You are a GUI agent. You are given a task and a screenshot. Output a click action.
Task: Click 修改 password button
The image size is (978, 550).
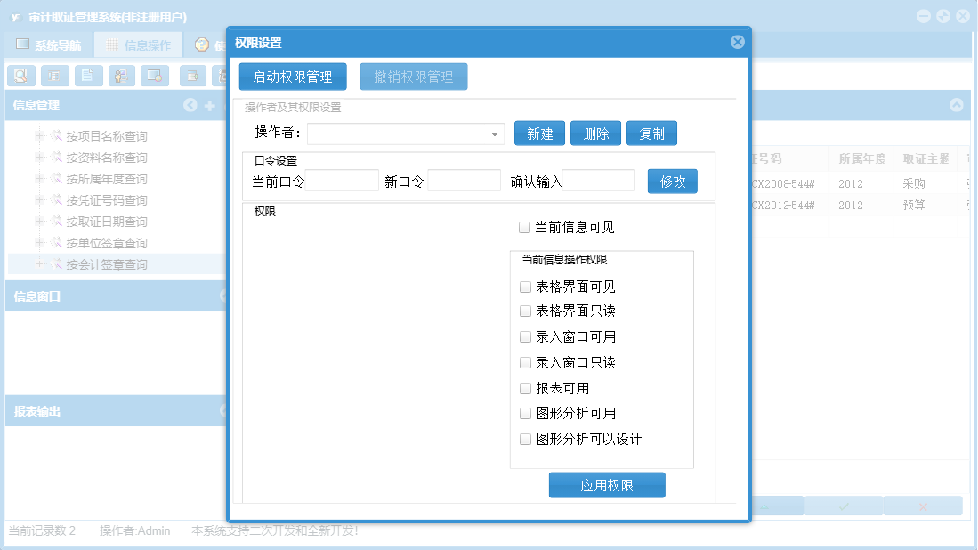click(x=673, y=182)
